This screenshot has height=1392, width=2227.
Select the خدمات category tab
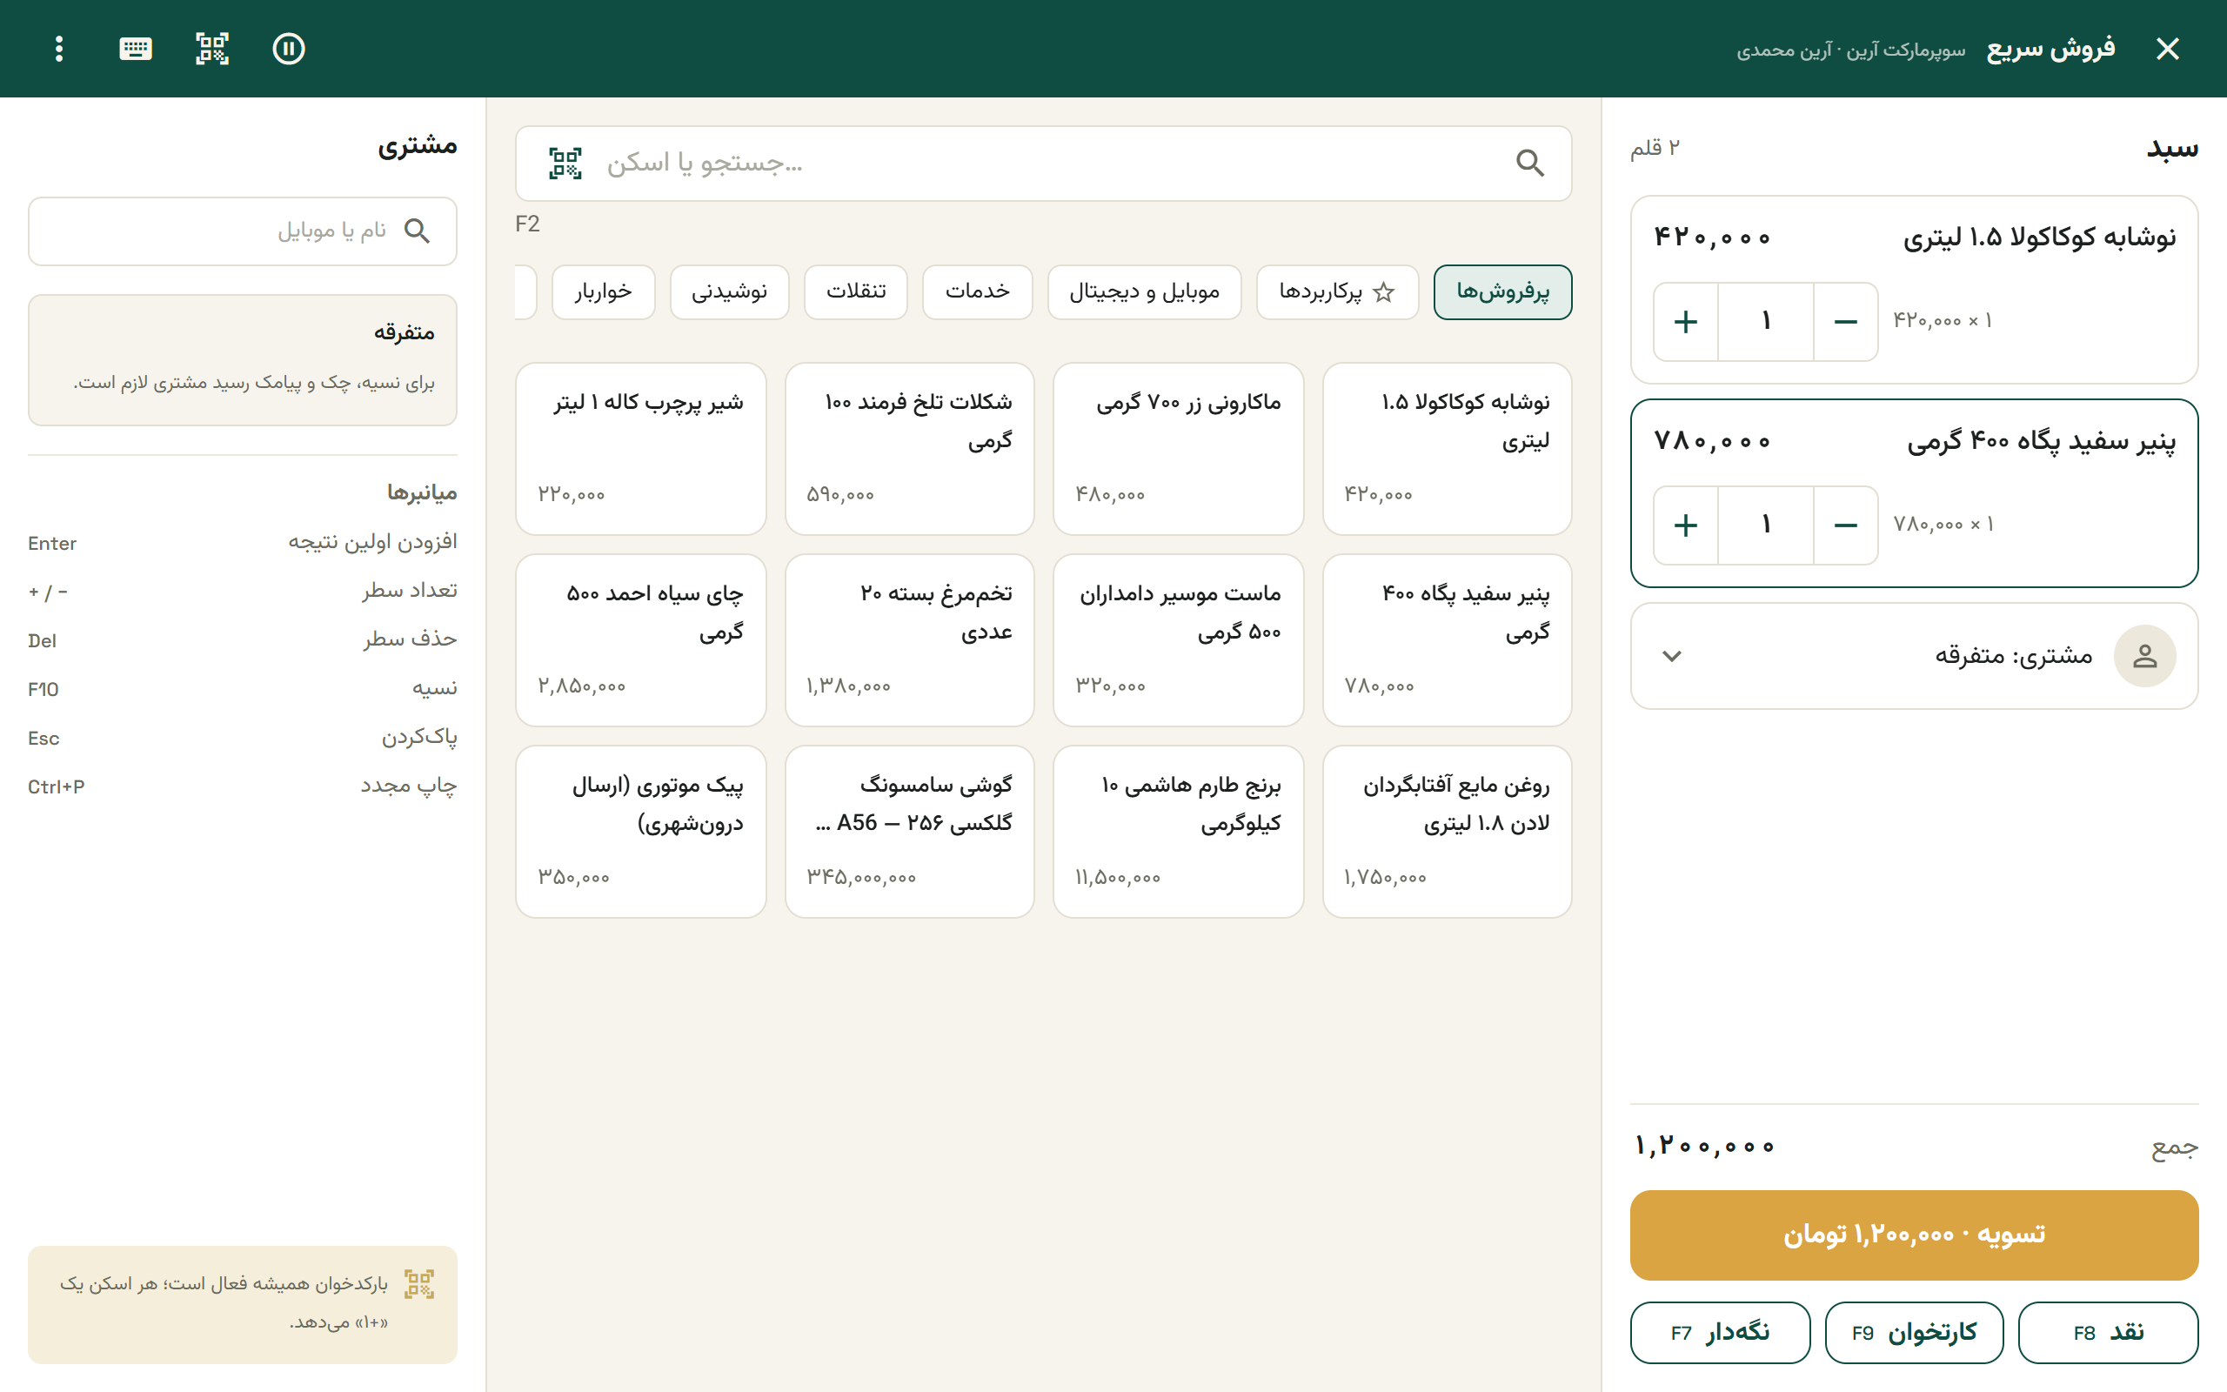[976, 291]
